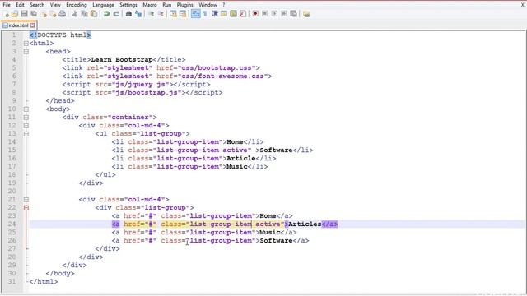Click line number 24 in the margin
Screen dimensions: 527x296
(x=12, y=224)
